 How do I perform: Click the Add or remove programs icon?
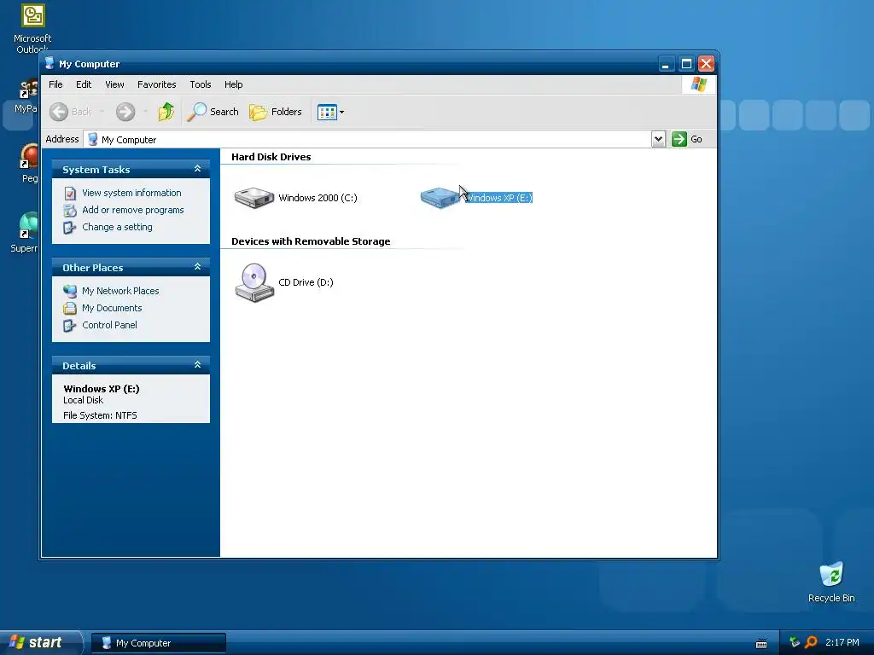pyautogui.click(x=70, y=211)
